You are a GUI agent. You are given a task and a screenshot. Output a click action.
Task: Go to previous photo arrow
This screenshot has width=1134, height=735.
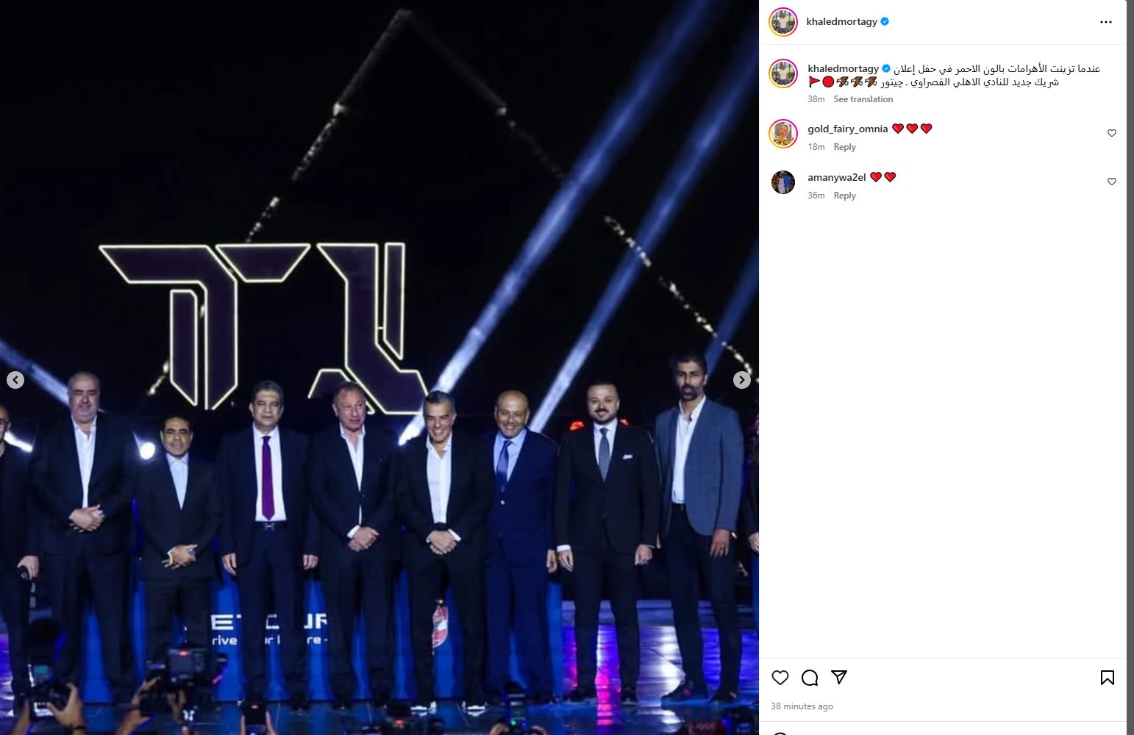(15, 380)
